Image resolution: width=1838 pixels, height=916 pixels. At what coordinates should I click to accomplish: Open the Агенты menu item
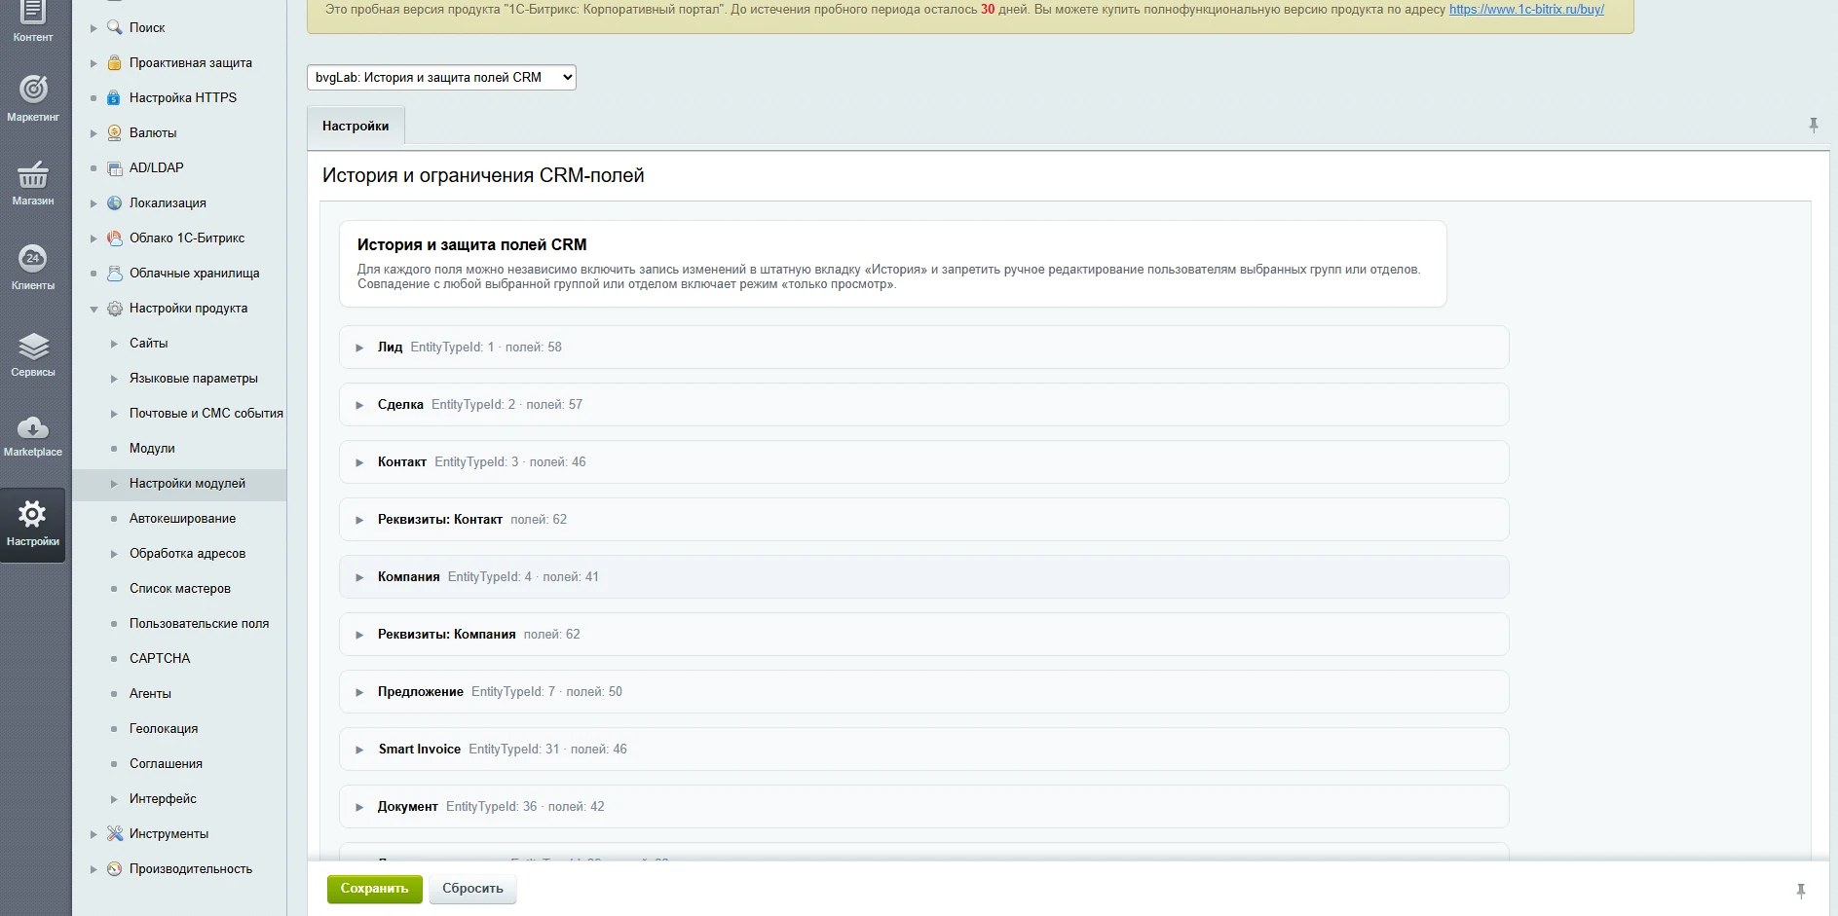click(x=150, y=693)
